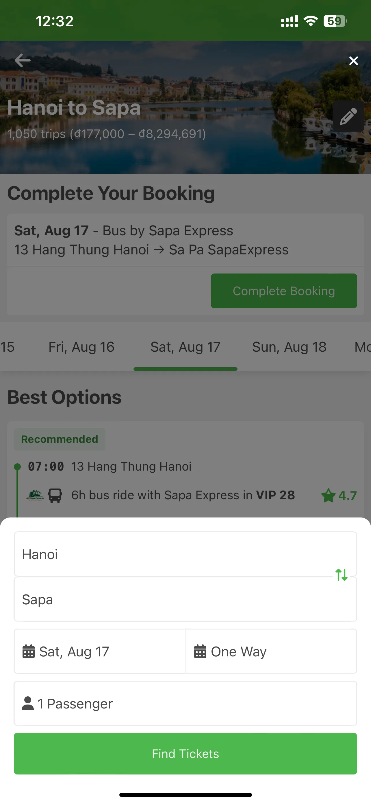
Task: Select the Sat, Aug 17 date tab
Action: point(185,347)
